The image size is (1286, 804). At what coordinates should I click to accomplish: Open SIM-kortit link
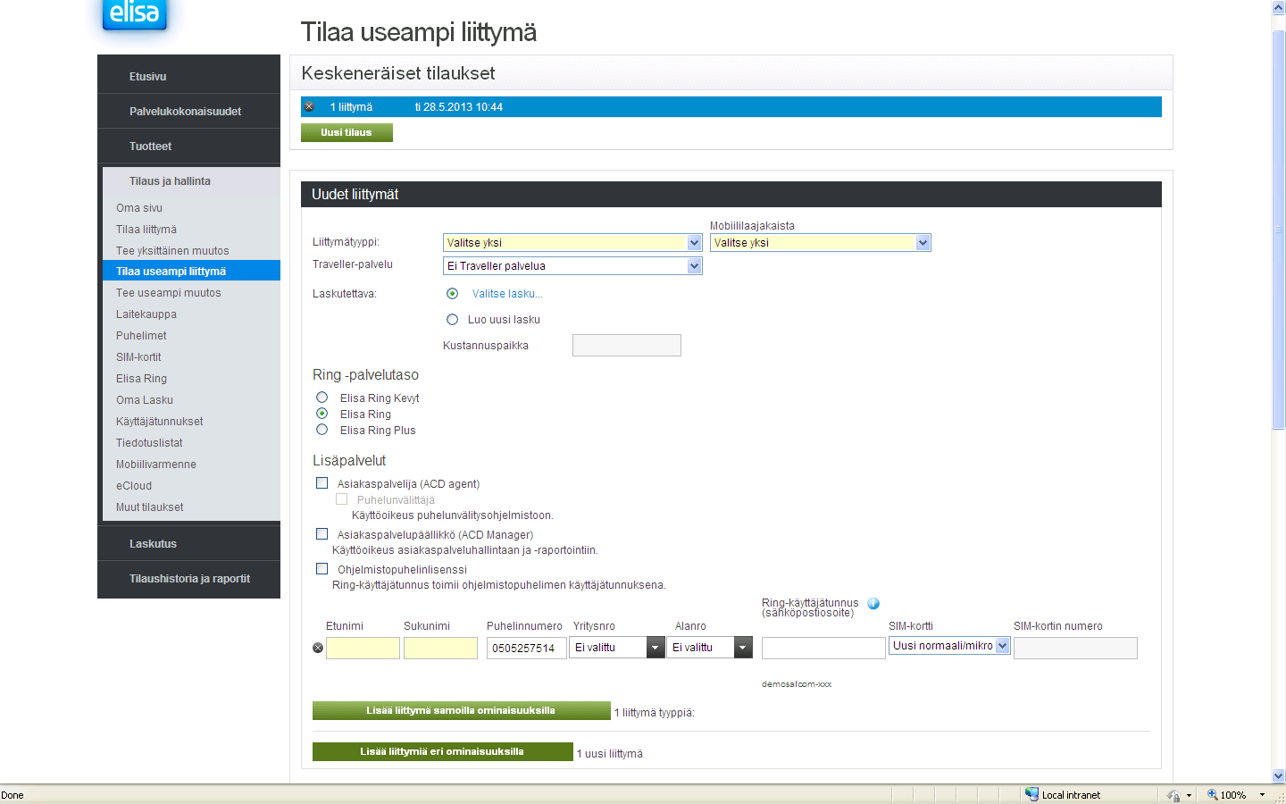tap(138, 357)
